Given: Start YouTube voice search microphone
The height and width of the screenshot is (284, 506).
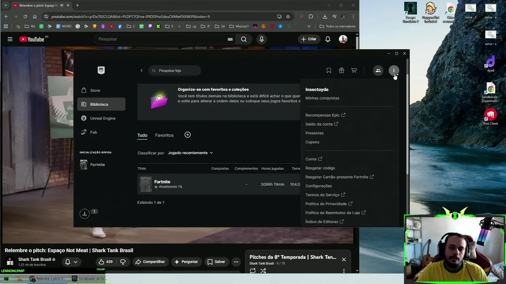Looking at the screenshot, I should point(261,39).
